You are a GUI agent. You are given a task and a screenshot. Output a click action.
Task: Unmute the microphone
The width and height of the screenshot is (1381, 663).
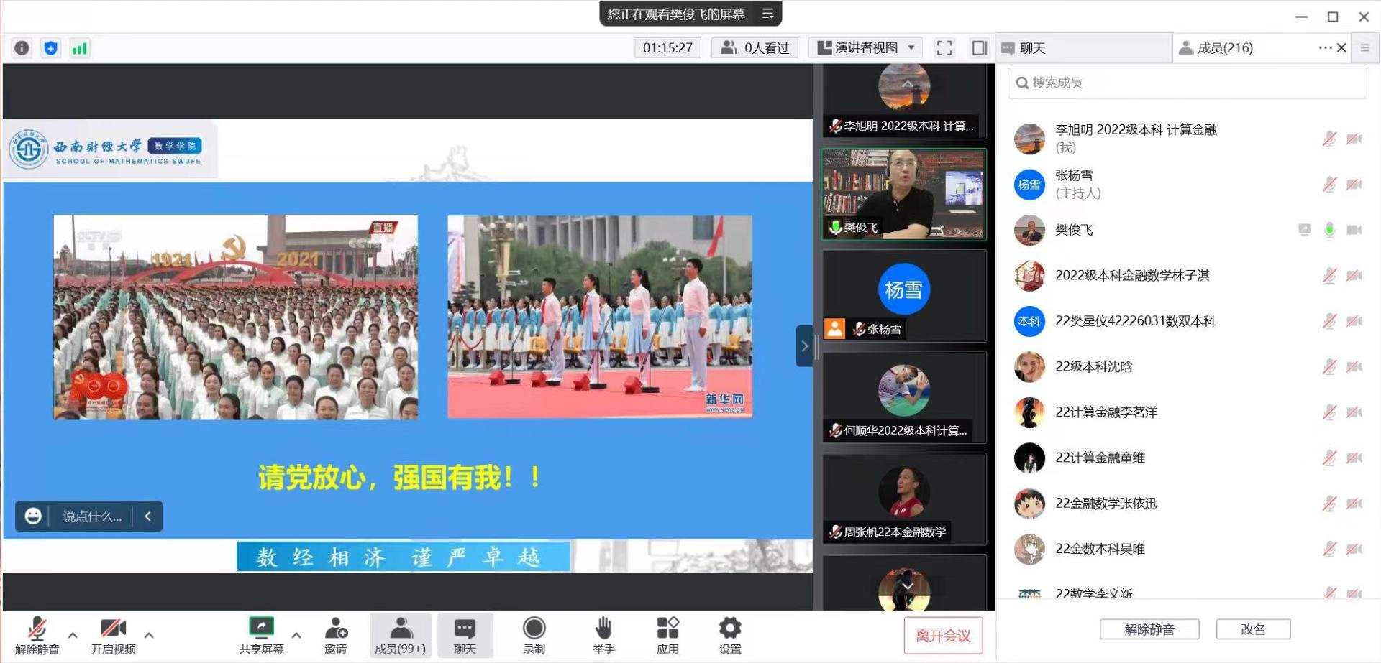37,635
